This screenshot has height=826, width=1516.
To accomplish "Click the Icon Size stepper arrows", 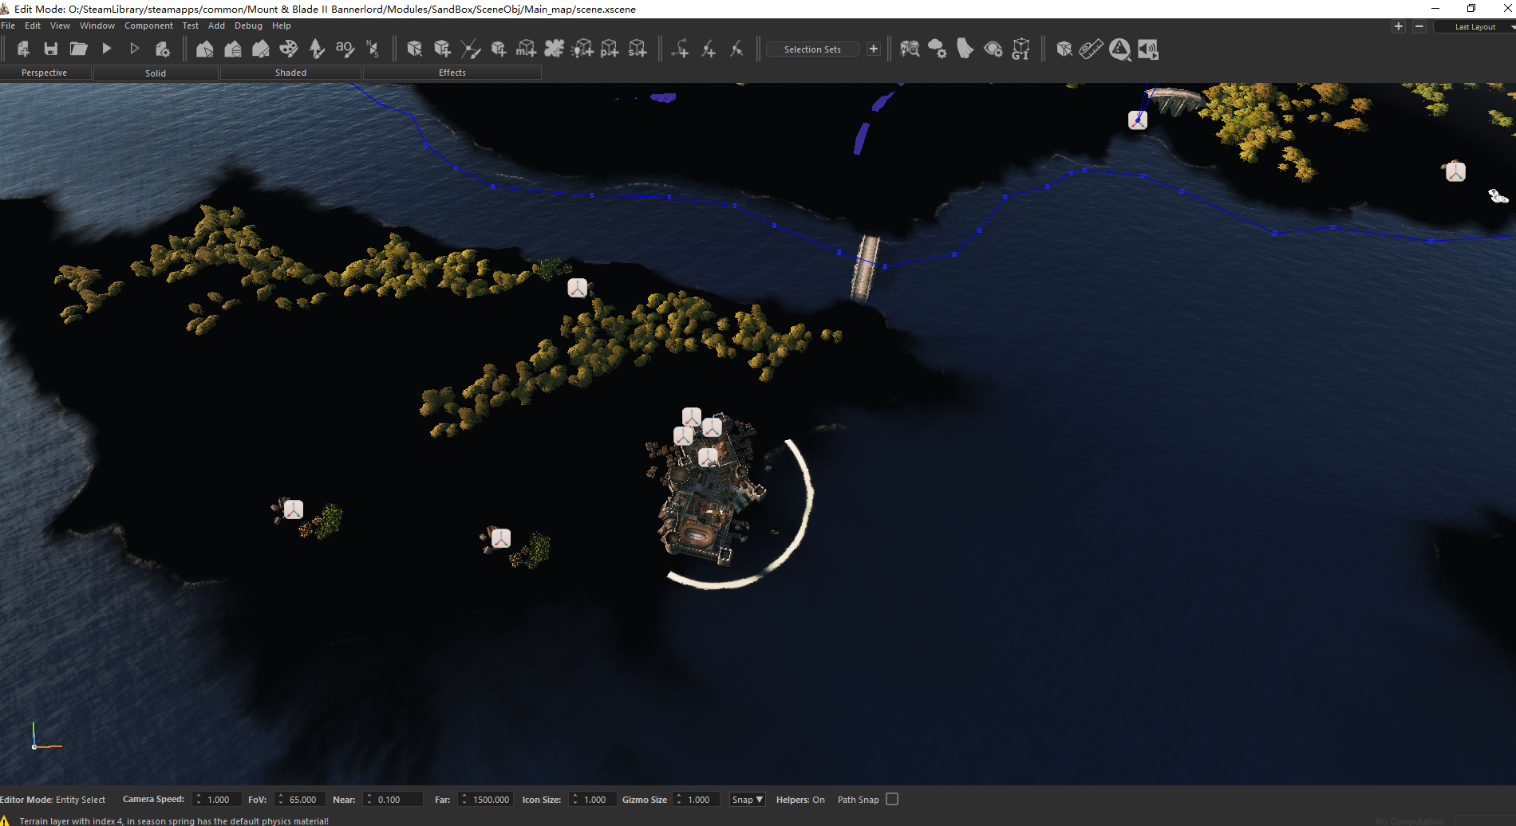I will click(574, 799).
